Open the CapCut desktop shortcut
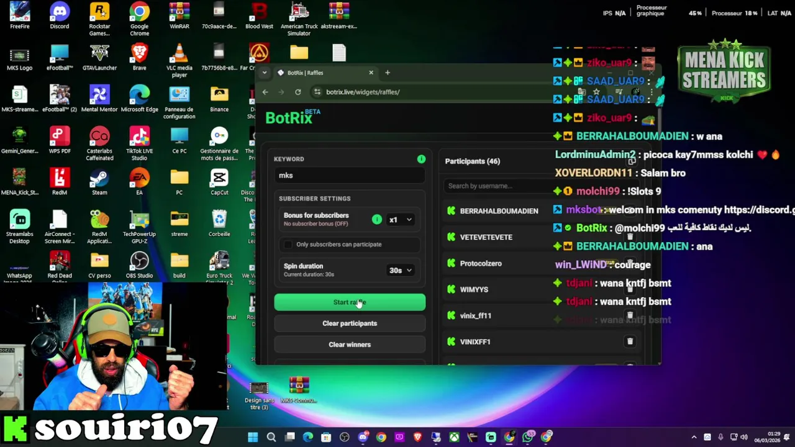The image size is (795, 447). 219,183
